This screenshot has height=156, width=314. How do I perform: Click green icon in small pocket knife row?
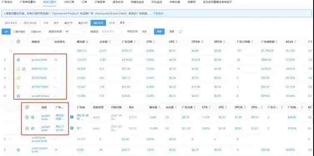click(x=18, y=150)
